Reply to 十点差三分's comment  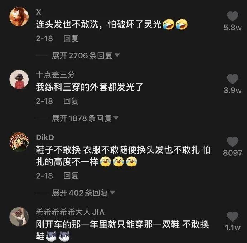[x=71, y=101]
